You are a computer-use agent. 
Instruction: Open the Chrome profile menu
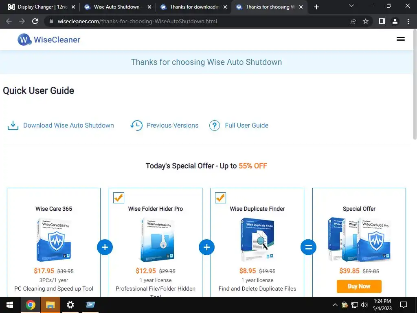pyautogui.click(x=395, y=21)
